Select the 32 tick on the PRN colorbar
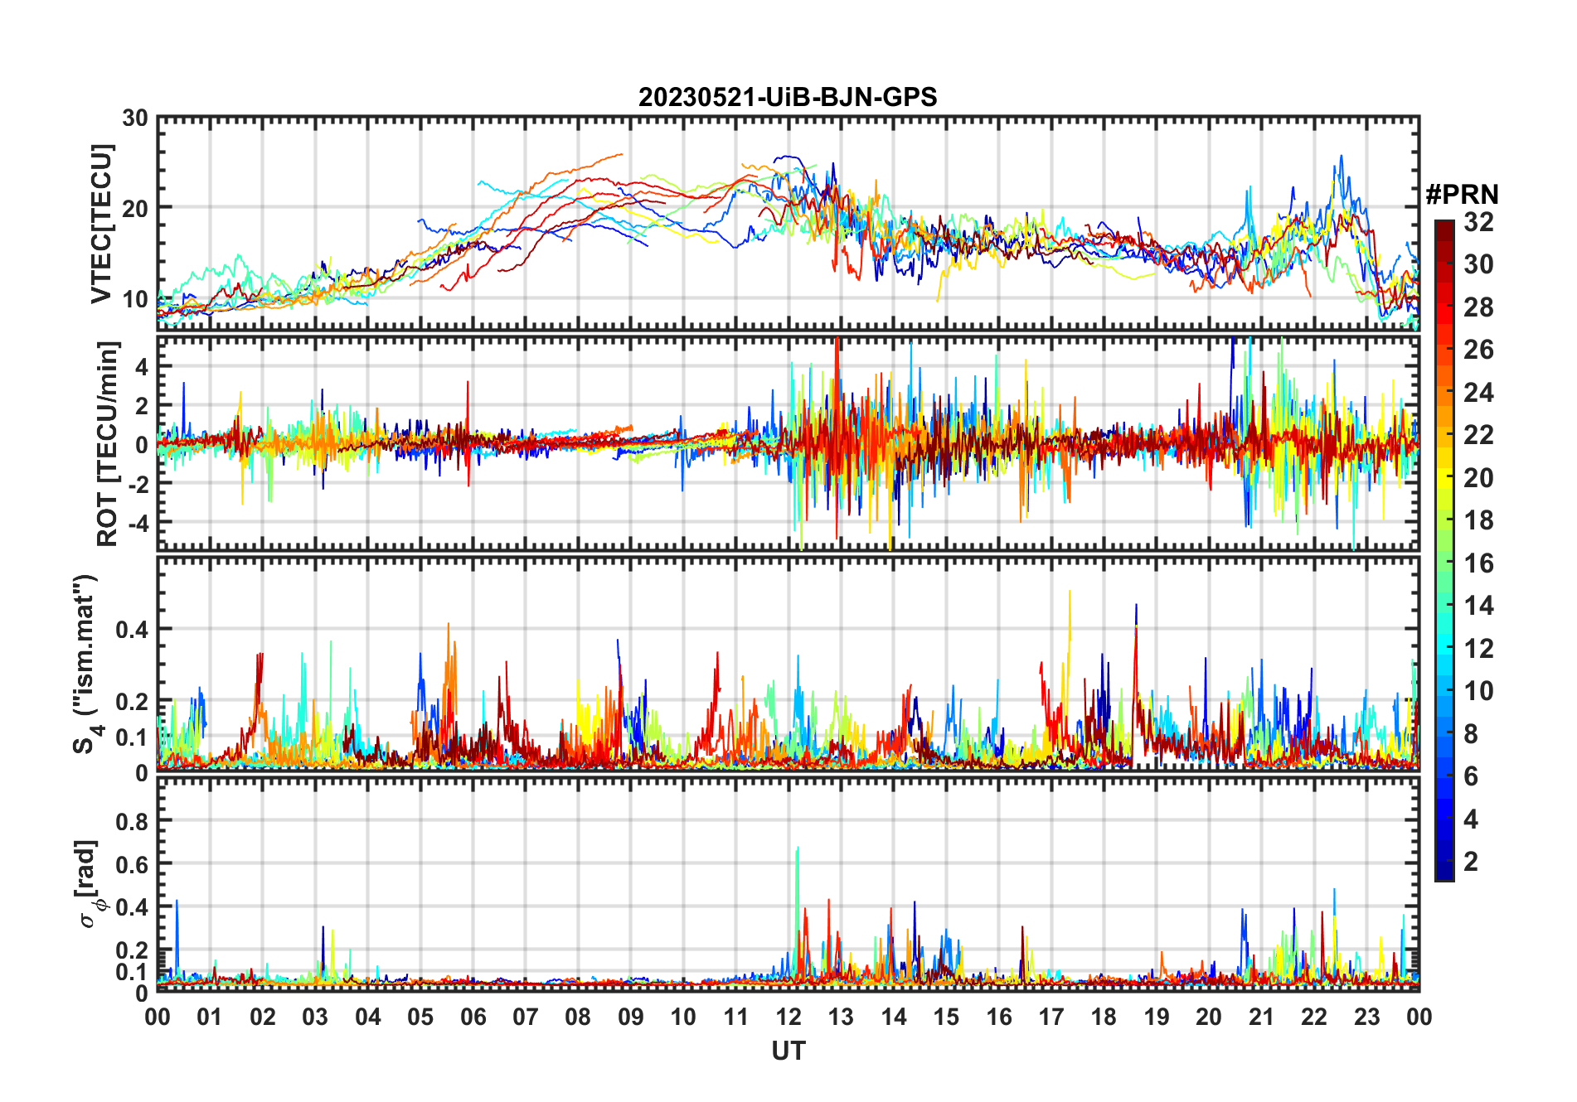The image size is (1577, 1102). [1478, 222]
